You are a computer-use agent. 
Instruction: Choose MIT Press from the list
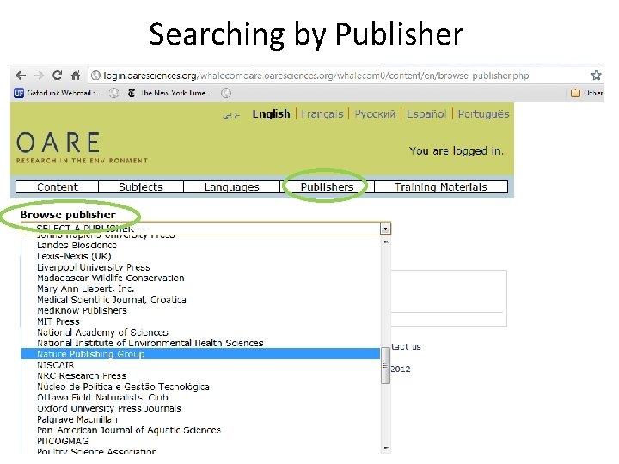click(200, 321)
